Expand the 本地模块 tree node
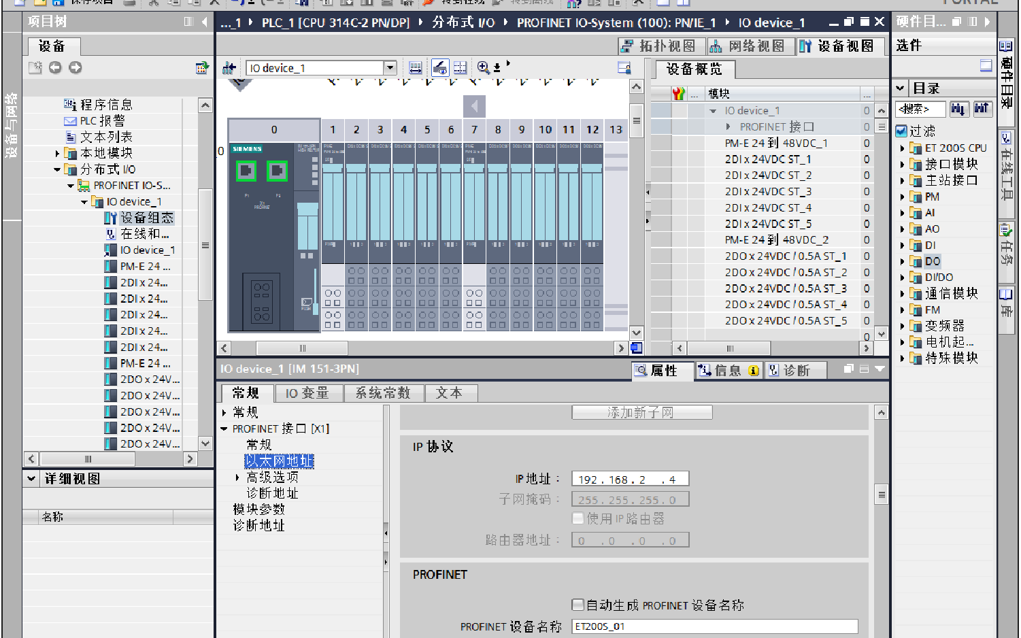The height and width of the screenshot is (638, 1021). tap(58, 154)
